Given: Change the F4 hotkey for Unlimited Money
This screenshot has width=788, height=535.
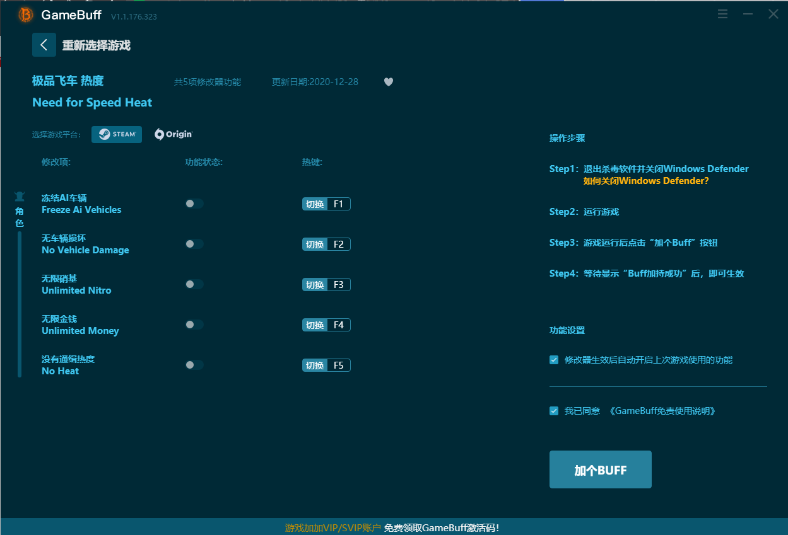Looking at the screenshot, I should point(326,325).
